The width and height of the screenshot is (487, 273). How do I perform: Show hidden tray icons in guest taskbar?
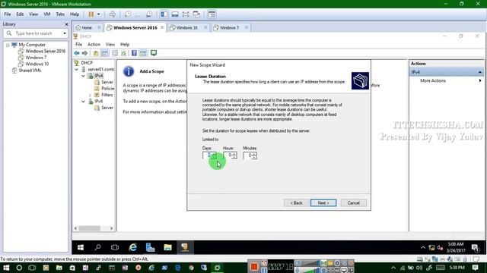point(423,248)
